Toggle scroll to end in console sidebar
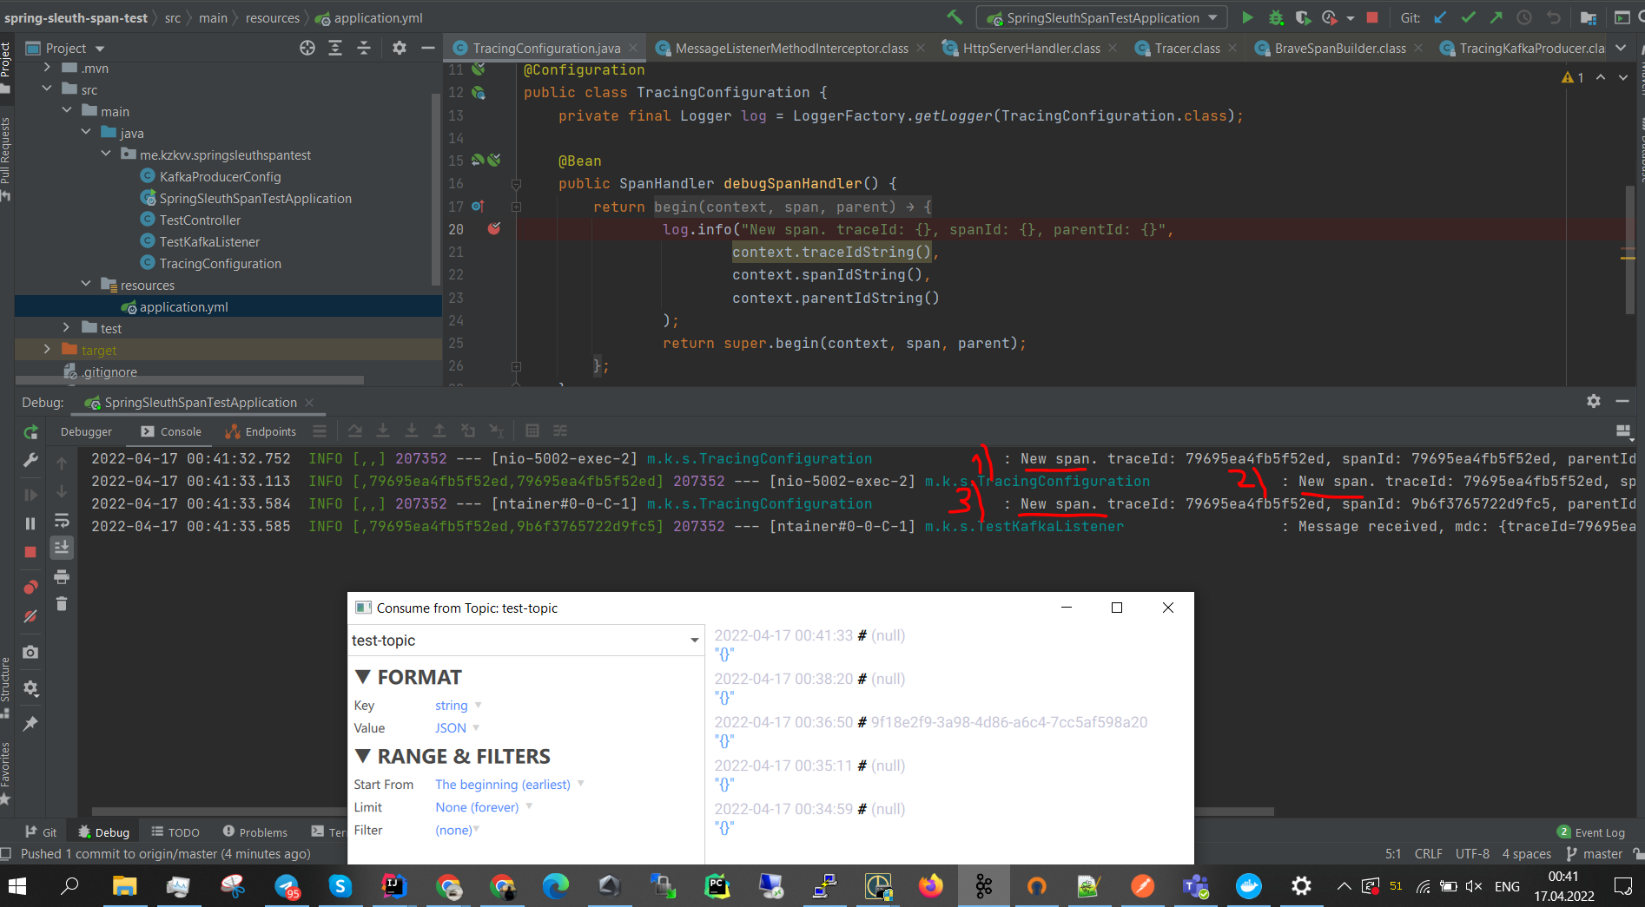This screenshot has height=907, width=1645. click(62, 547)
